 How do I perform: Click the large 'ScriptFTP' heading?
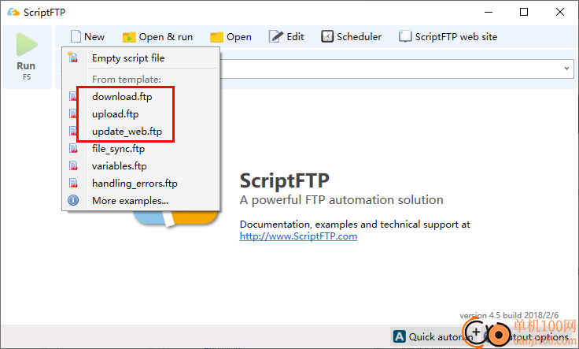pyautogui.click(x=284, y=180)
